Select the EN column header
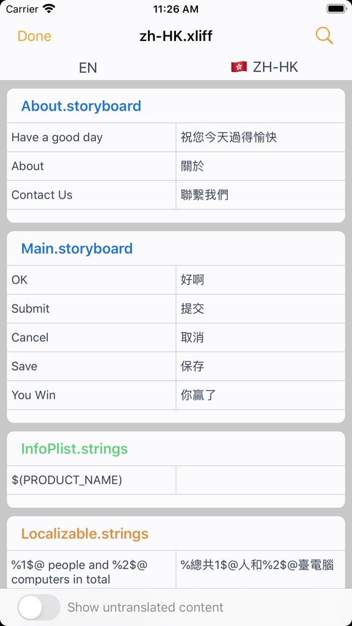 (x=88, y=68)
